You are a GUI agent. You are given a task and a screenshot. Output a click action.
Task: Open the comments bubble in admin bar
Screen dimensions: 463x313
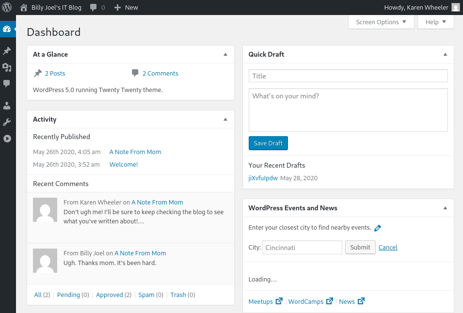click(x=93, y=7)
